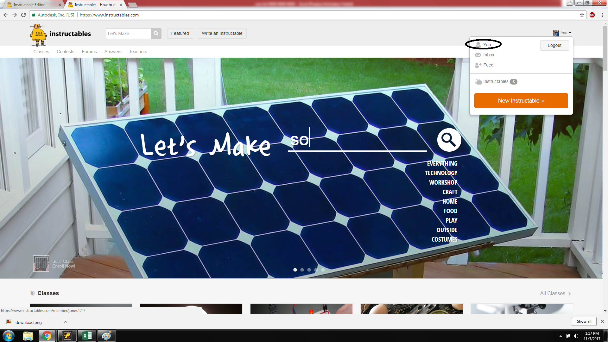Select the second carousel dot
The height and width of the screenshot is (342, 608).
coord(302,270)
